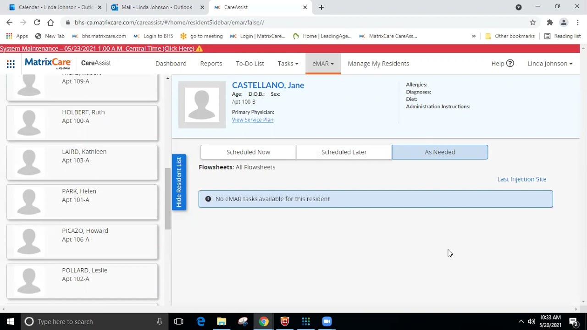587x330 pixels.
Task: Open the Help question mark icon
Action: click(510, 63)
